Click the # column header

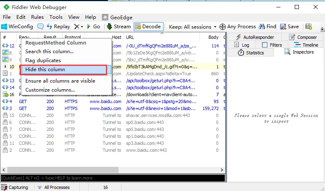pos(8,37)
